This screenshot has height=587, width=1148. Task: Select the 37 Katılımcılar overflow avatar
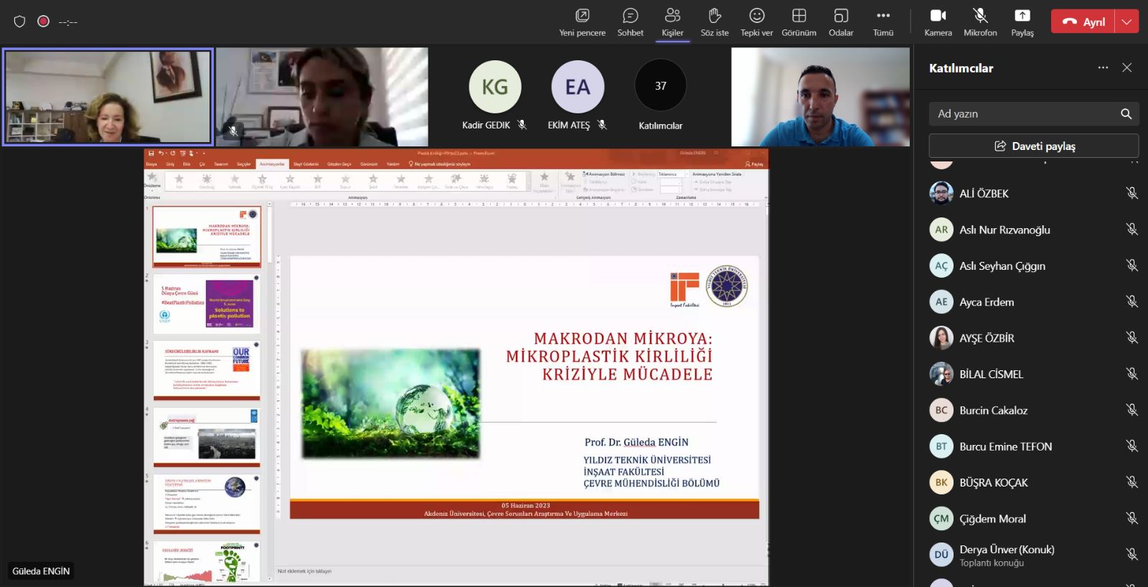[x=660, y=87]
